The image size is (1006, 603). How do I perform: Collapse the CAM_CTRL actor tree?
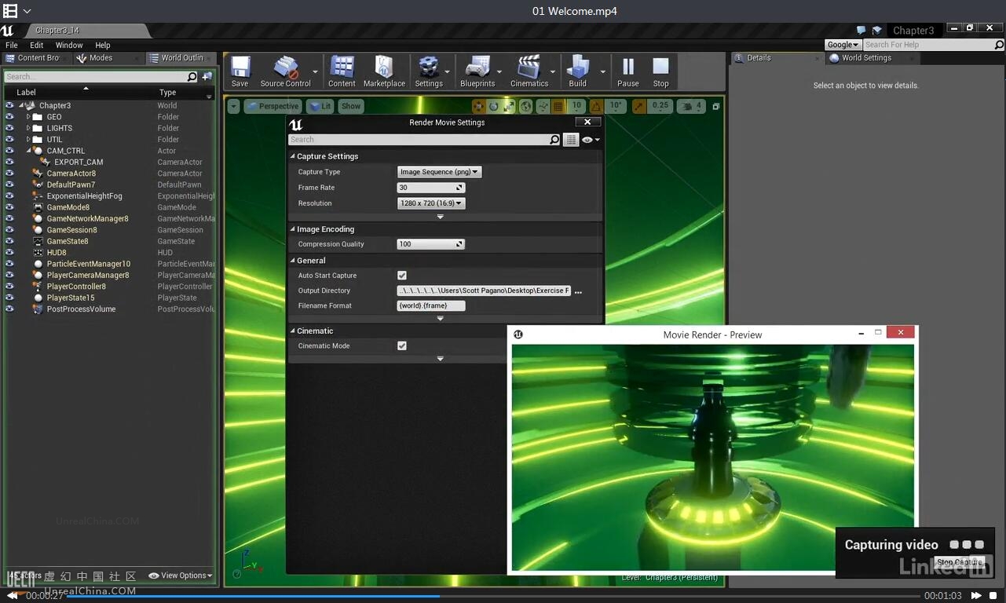28,151
